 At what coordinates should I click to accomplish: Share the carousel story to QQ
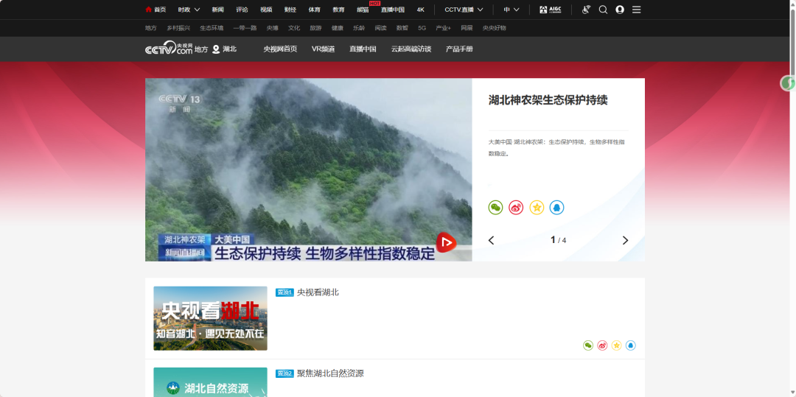coord(557,208)
